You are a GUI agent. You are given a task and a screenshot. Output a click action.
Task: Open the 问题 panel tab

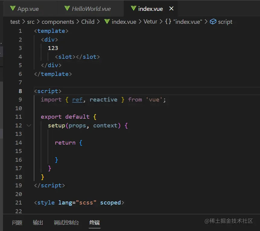pos(17,223)
